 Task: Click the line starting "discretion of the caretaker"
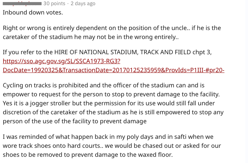coord(113,112)
